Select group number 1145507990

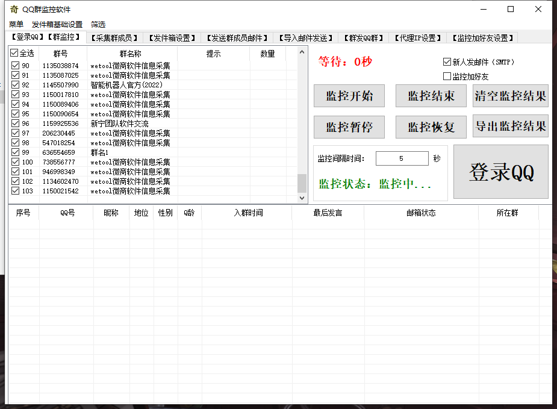click(60, 85)
